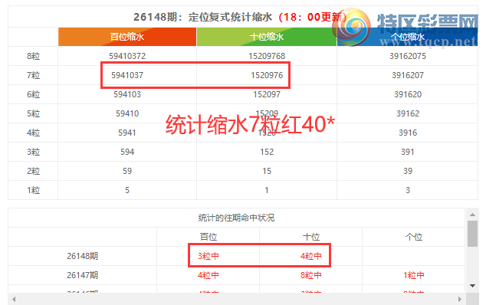Screen dimensions: 486x305
Task: Select the value 39162
Action: tap(408, 113)
